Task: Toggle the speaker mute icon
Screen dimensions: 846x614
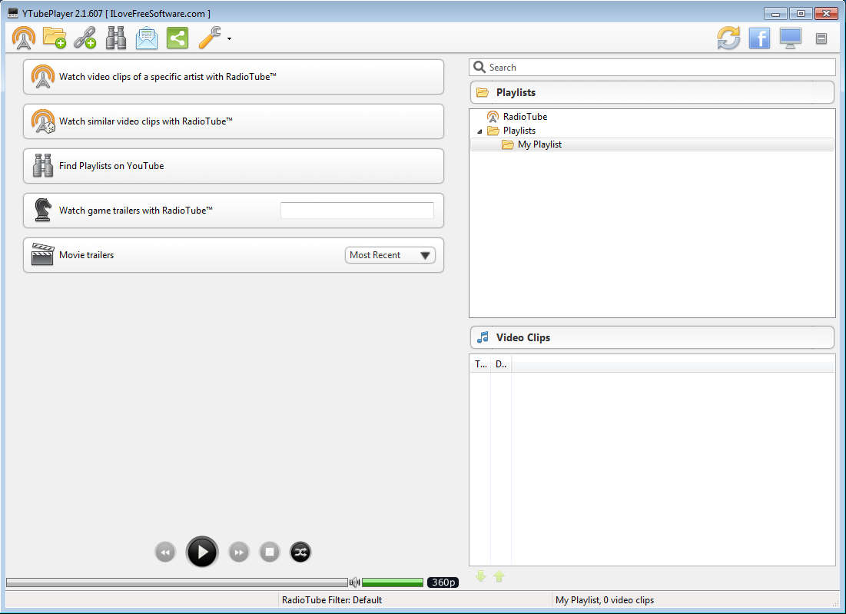Action: pyautogui.click(x=354, y=582)
